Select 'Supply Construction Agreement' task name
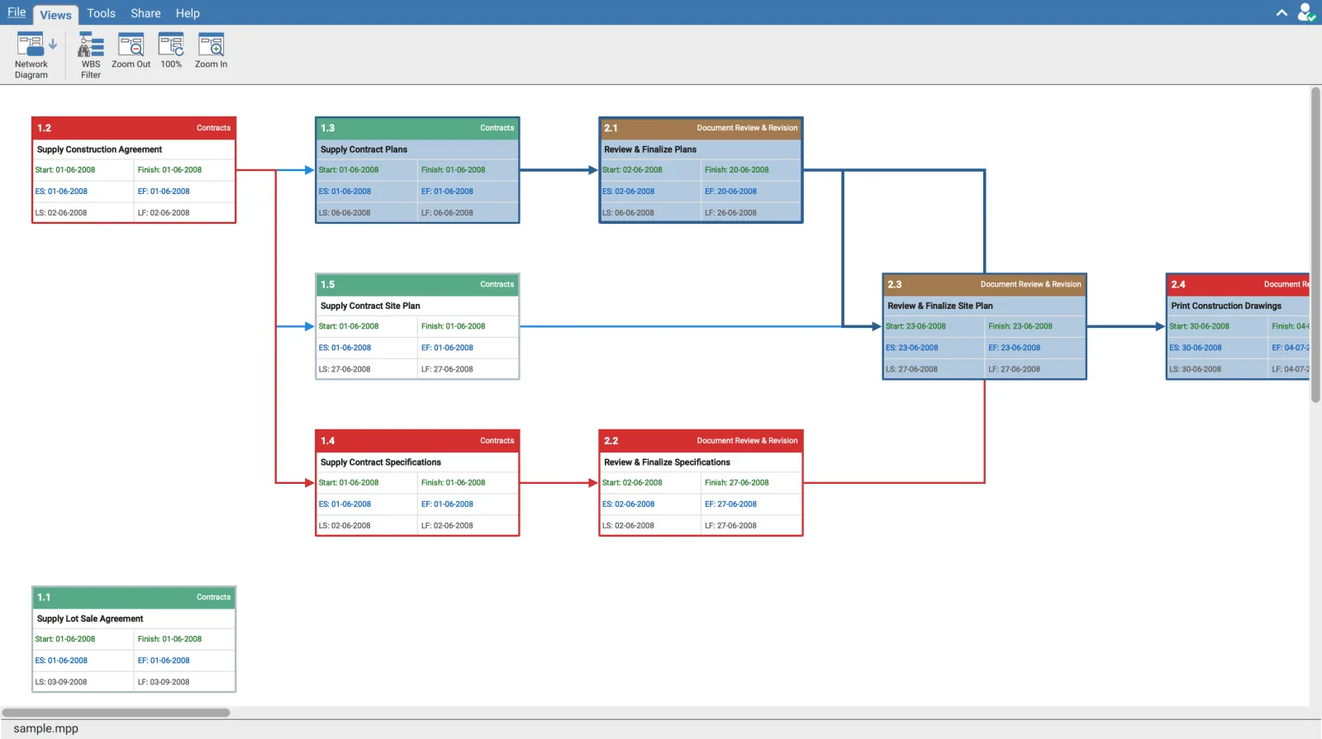This screenshot has width=1322, height=739. click(x=99, y=149)
